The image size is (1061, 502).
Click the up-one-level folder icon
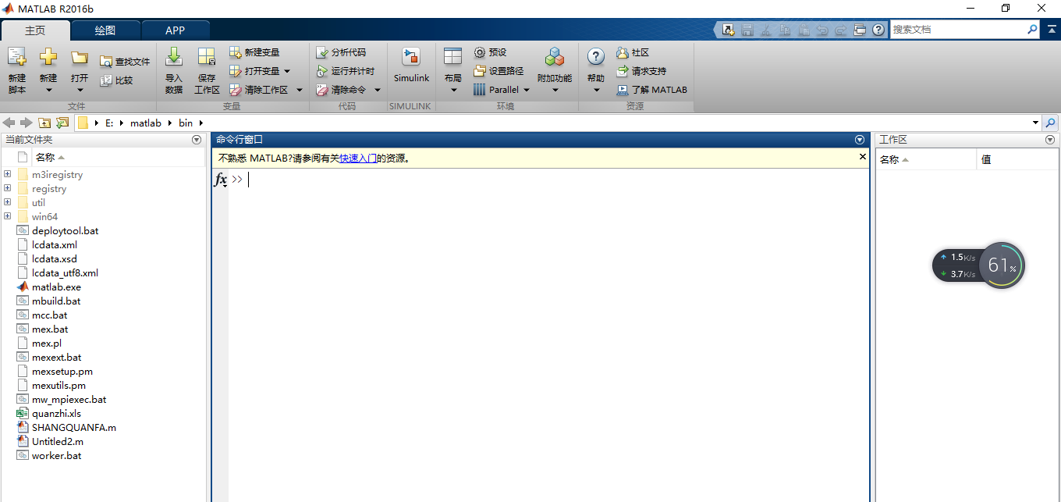pos(44,123)
